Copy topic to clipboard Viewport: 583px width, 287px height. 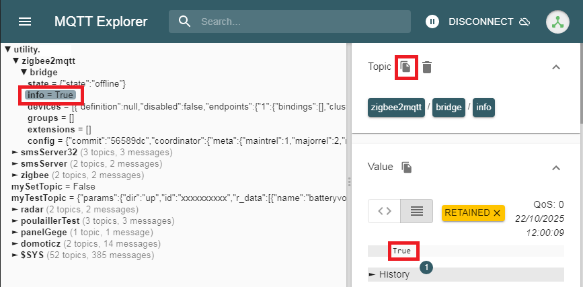tap(405, 67)
